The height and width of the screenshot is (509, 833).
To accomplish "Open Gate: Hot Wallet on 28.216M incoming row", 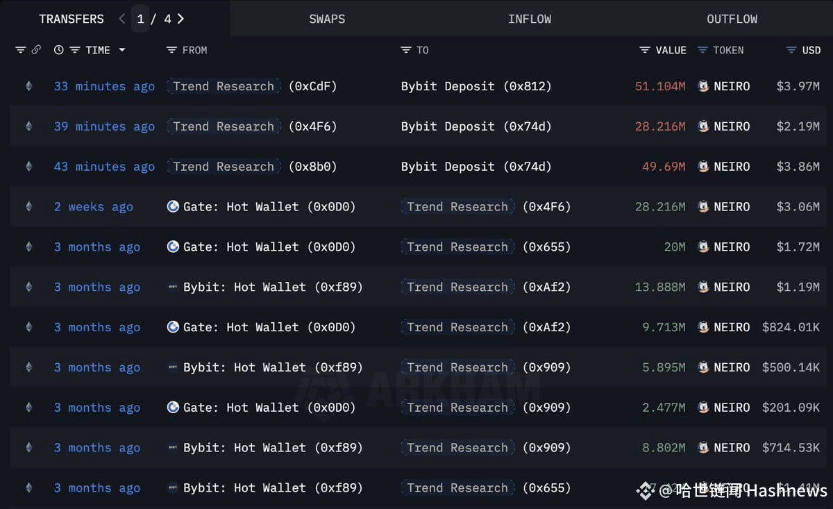I will (x=269, y=207).
